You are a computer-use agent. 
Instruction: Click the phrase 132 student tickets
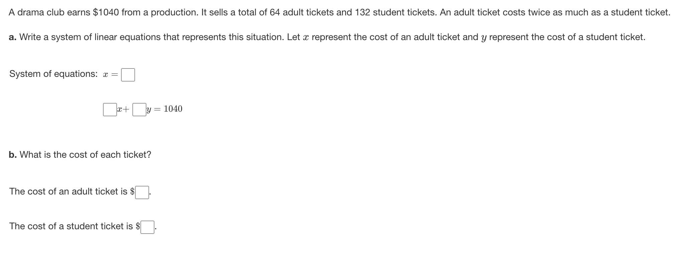point(396,12)
